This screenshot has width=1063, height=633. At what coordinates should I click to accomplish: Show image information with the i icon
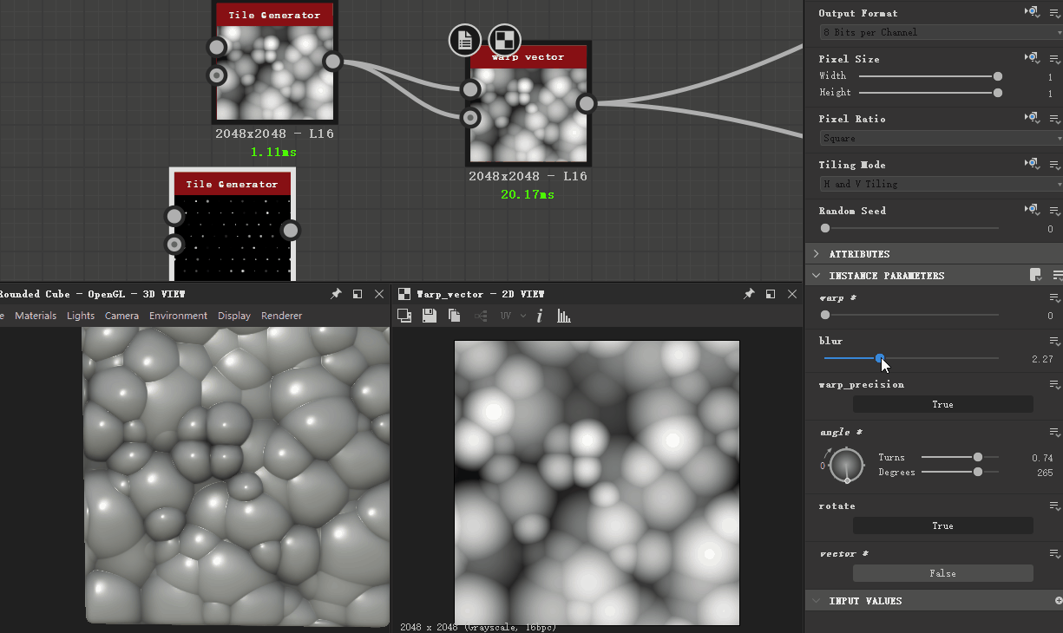[x=539, y=316]
